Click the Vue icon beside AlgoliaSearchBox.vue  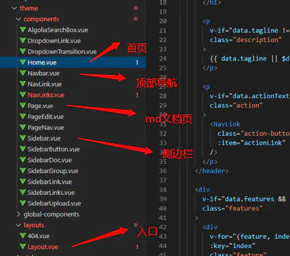pos(22,30)
